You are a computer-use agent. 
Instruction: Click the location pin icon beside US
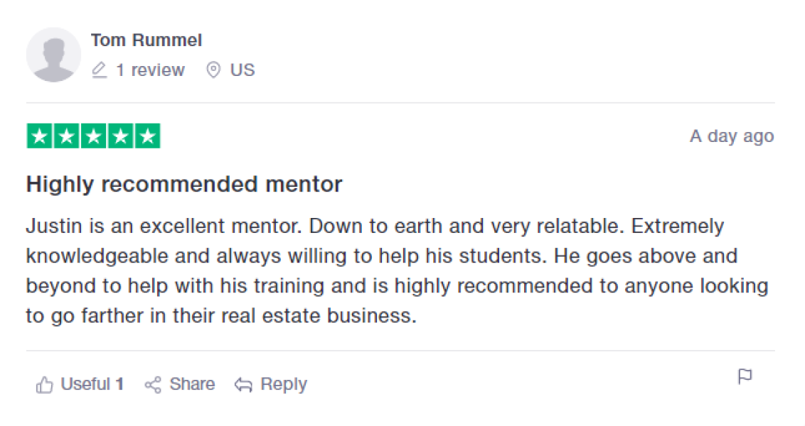[x=213, y=70]
